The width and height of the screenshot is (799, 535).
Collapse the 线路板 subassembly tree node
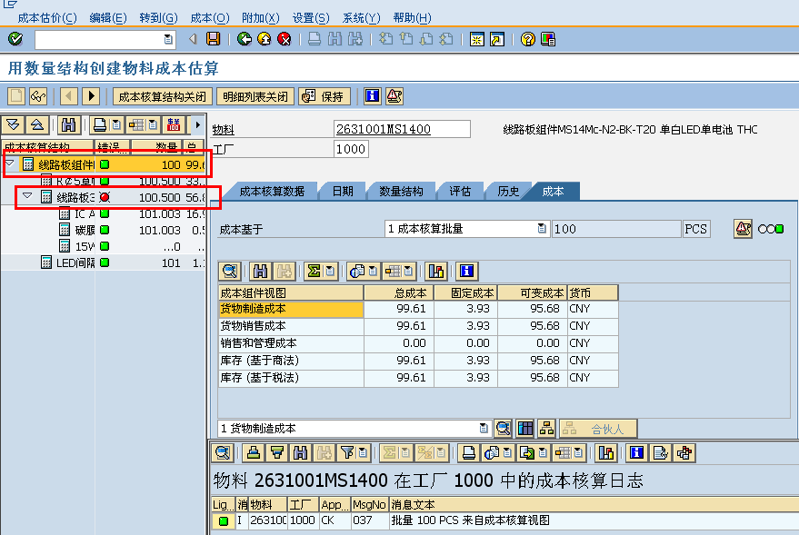coord(27,197)
